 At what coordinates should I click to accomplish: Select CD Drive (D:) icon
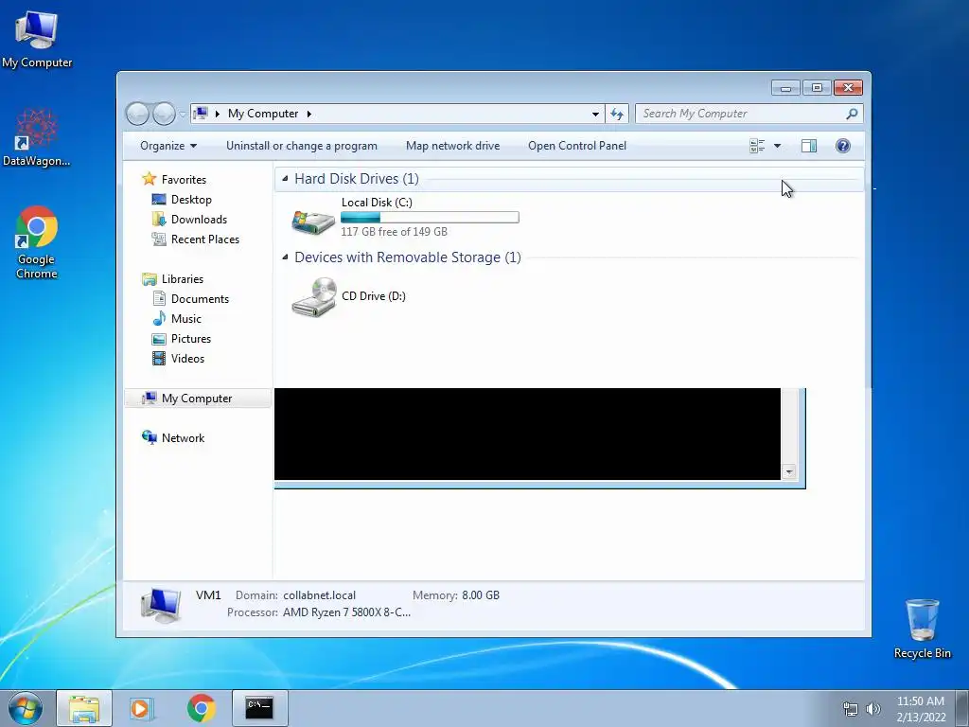tap(314, 297)
